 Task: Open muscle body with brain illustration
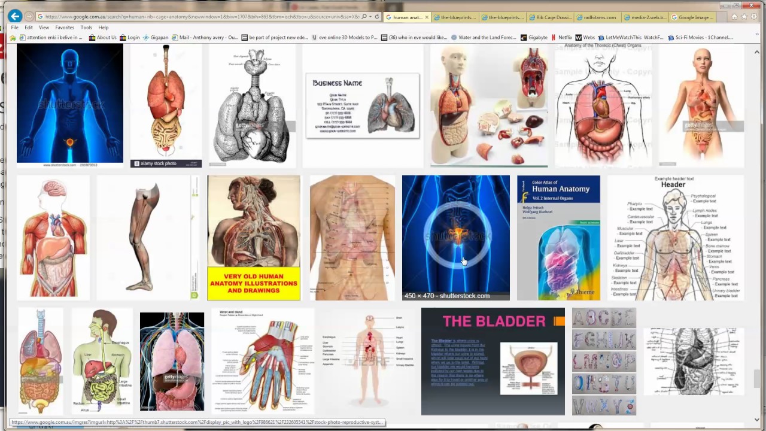[x=53, y=238]
